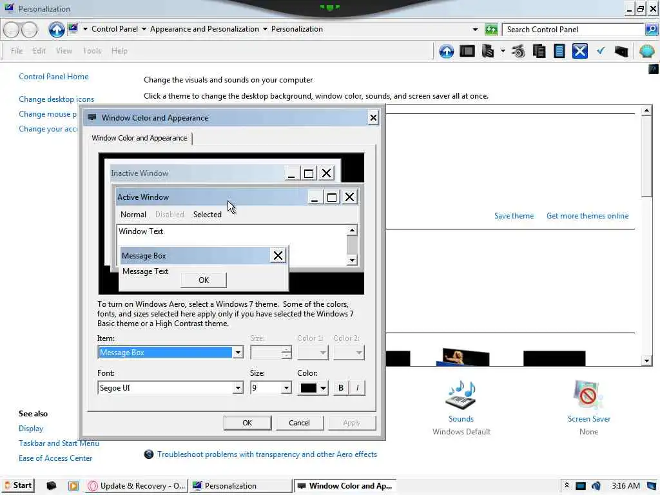This screenshot has width=660, height=495.
Task: Toggle Italic font button
Action: (357, 387)
